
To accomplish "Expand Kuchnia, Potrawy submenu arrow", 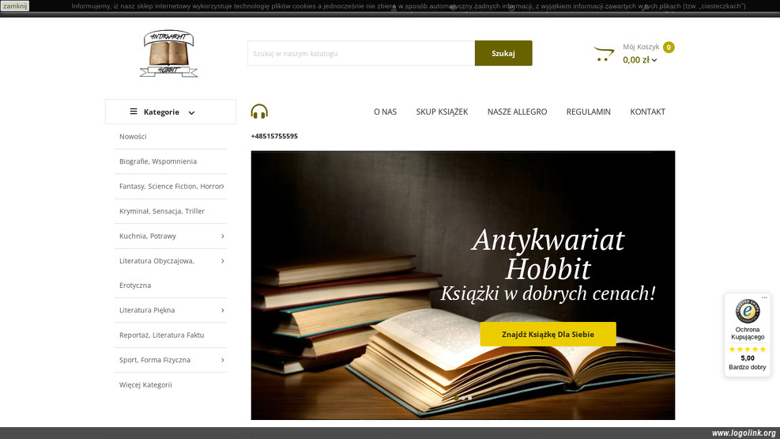I will [x=223, y=236].
